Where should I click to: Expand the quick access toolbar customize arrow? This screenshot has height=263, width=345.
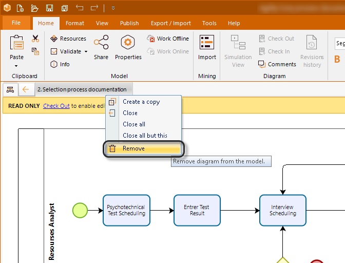tap(113, 8)
